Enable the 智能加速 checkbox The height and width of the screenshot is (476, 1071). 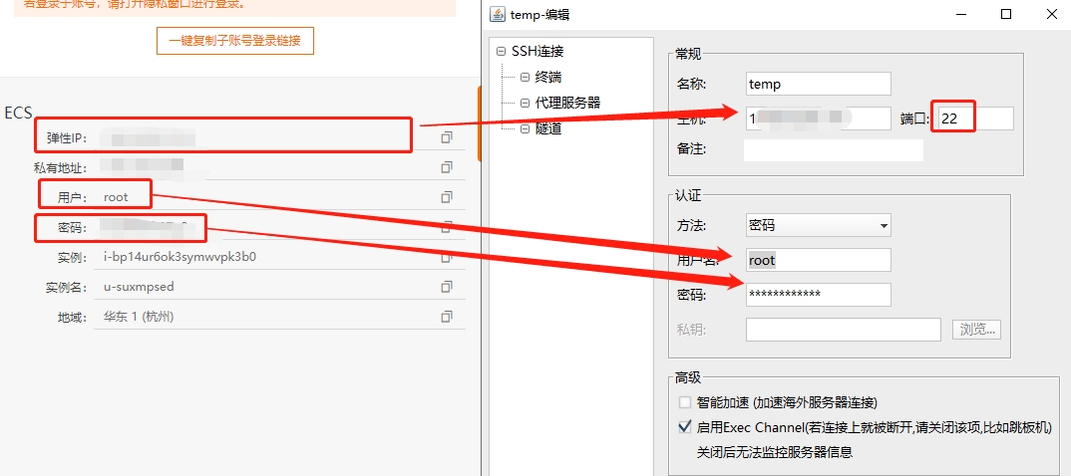[x=685, y=402]
